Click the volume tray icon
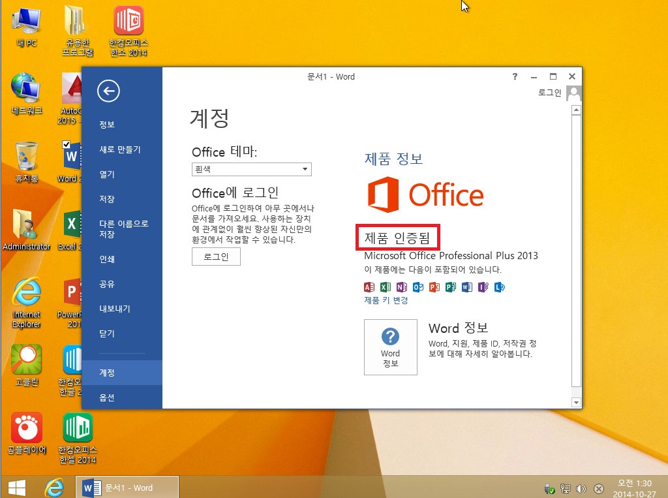668x498 pixels. click(581, 489)
